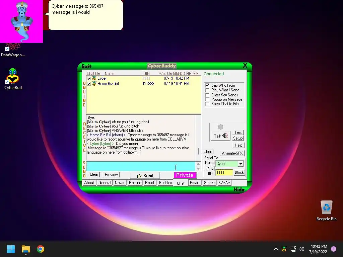Click the magenta Private button
Image resolution: width=343 pixels, height=257 pixels.
click(x=185, y=175)
